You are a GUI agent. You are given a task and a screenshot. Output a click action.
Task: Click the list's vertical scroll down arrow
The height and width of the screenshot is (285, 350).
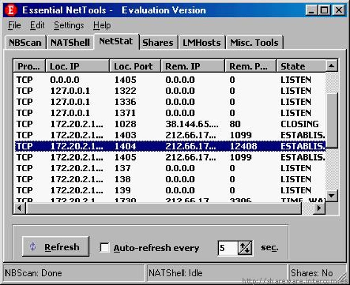coord(331,196)
